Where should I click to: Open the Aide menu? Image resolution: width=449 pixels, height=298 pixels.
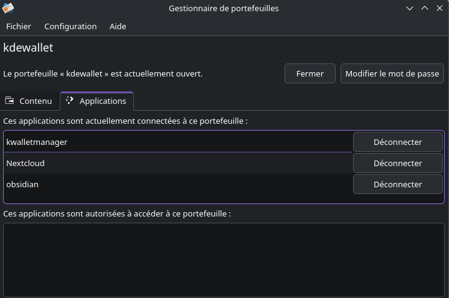click(118, 26)
